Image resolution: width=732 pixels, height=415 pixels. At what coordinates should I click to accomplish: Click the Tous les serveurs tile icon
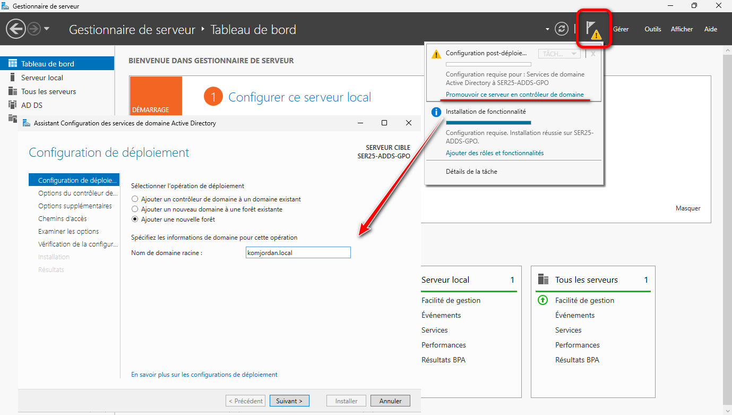tap(543, 280)
